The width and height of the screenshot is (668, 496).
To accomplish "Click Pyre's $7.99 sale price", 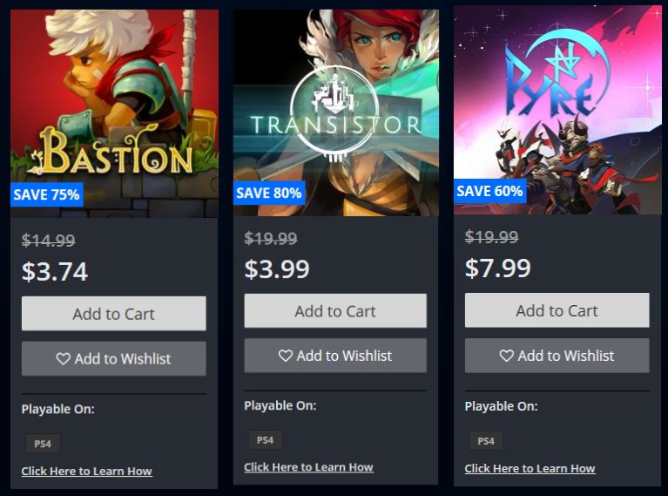I will point(498,268).
